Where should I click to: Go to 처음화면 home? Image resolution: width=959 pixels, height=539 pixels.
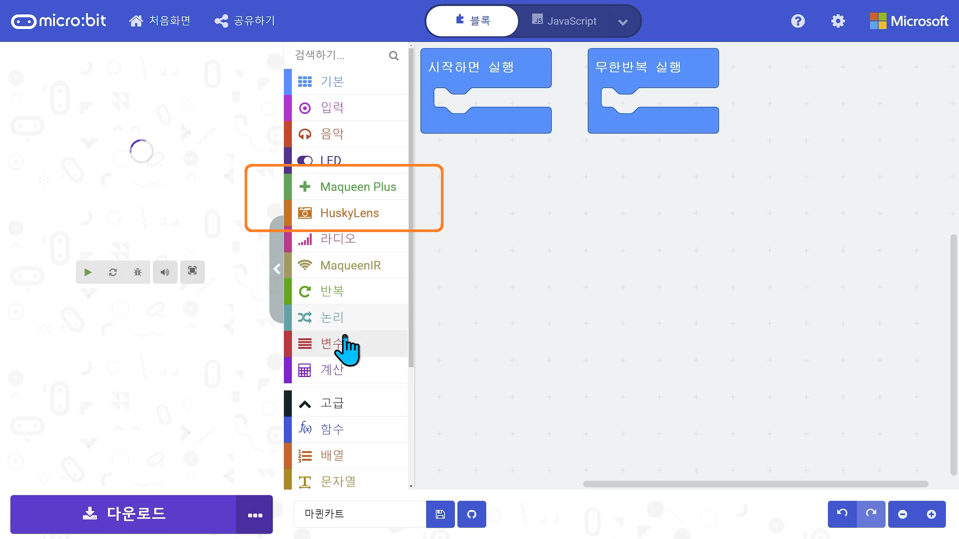click(x=160, y=21)
